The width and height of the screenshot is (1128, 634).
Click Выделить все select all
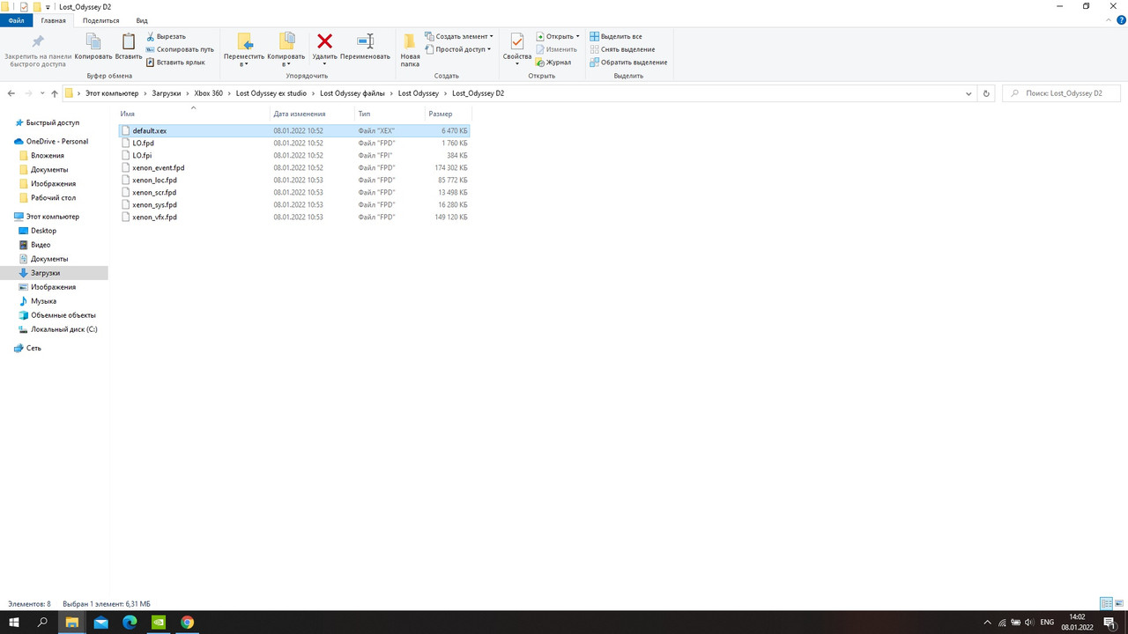click(x=615, y=36)
